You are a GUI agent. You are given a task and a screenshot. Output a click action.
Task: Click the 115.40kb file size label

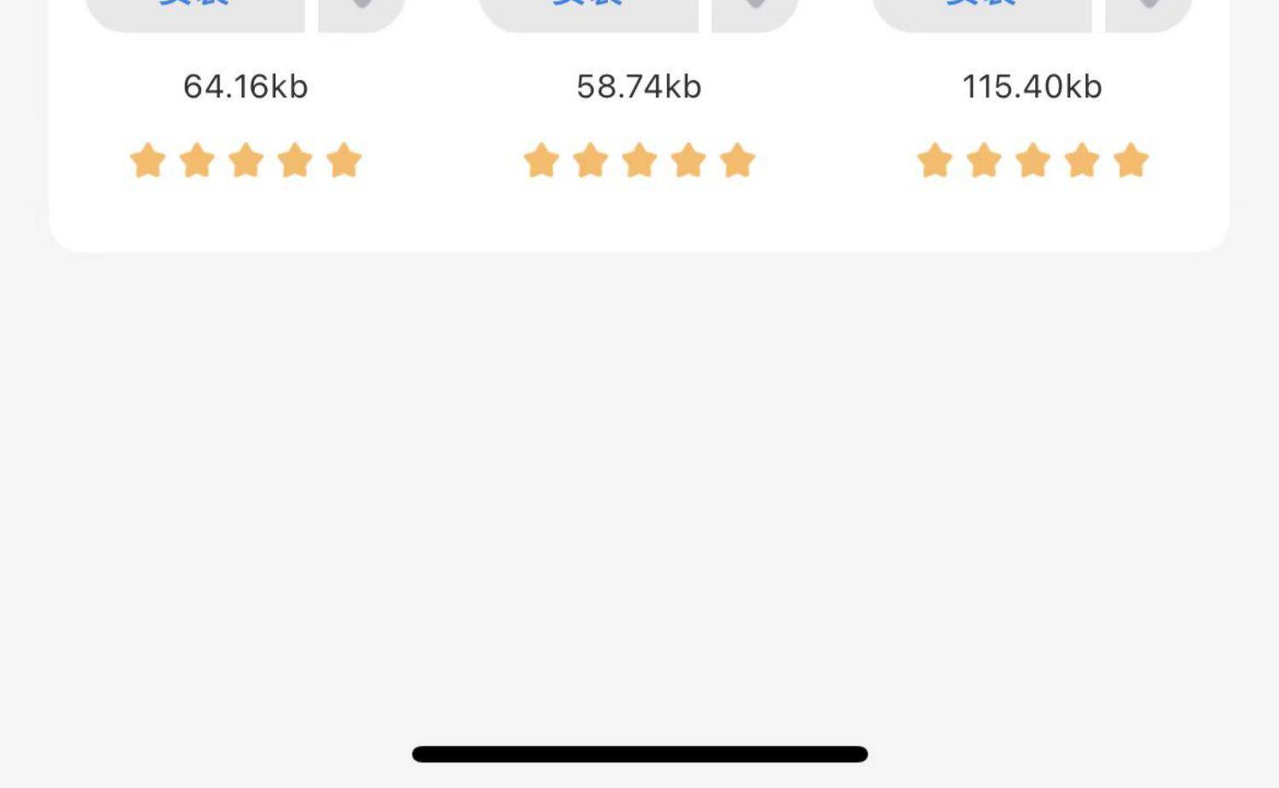[x=1033, y=87]
